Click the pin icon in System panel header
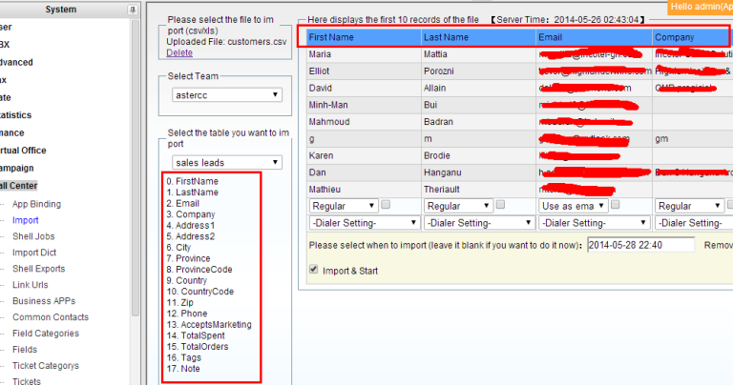 click(132, 10)
